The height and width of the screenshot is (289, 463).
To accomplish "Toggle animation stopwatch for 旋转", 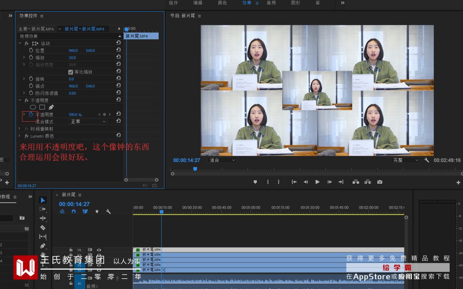I will (x=31, y=79).
